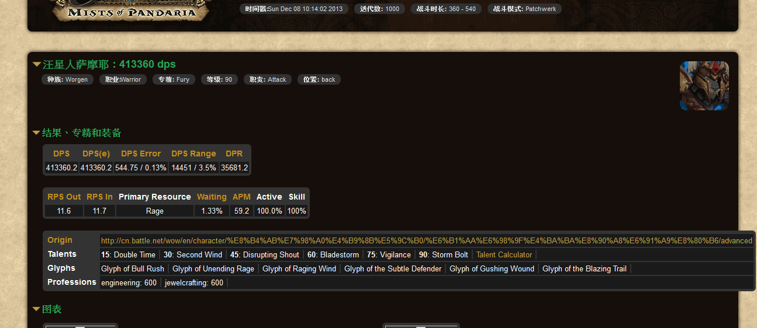
Task: Click the Glyphs row label
Action: (x=61, y=268)
